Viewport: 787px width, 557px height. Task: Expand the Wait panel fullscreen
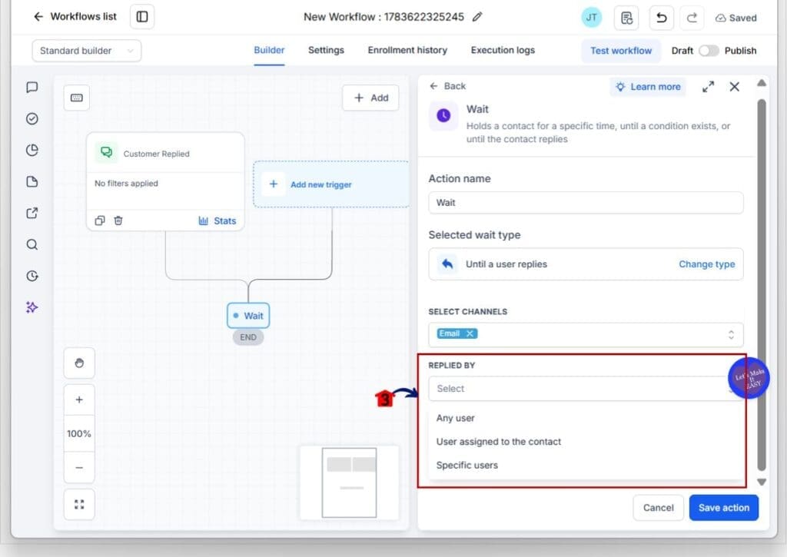708,87
